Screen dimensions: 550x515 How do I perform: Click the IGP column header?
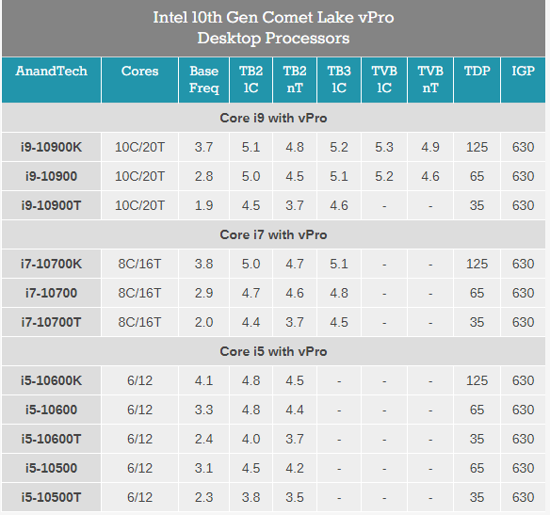pos(523,80)
